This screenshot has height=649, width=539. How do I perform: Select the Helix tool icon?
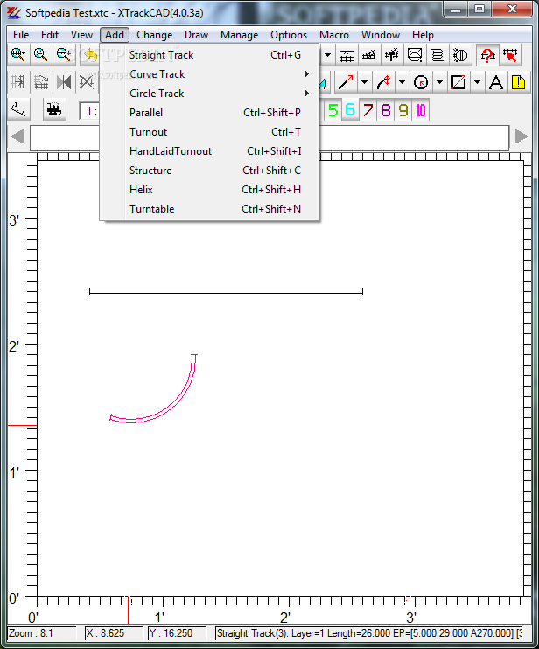pos(437,54)
